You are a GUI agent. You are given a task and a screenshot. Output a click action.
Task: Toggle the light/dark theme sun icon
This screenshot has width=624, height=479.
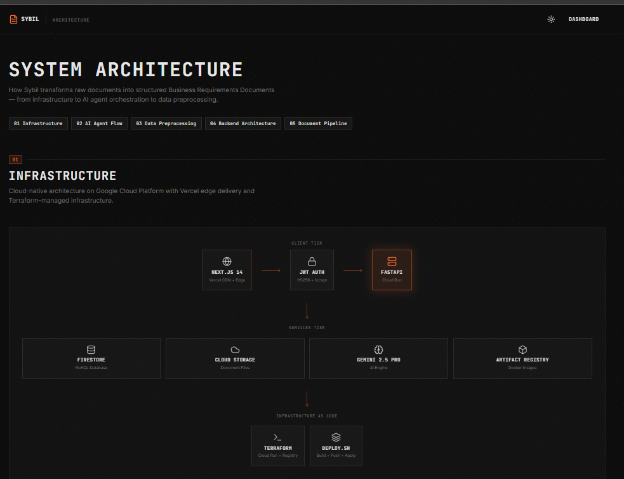point(551,19)
